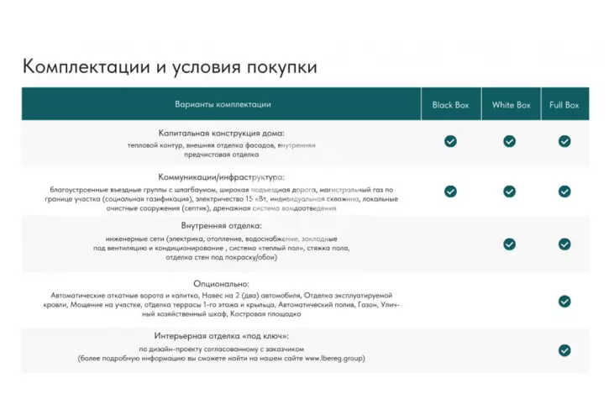Image resolution: width=614 pixels, height=420 pixels.
Task: Click the row title Опционально
Action: tap(221, 284)
